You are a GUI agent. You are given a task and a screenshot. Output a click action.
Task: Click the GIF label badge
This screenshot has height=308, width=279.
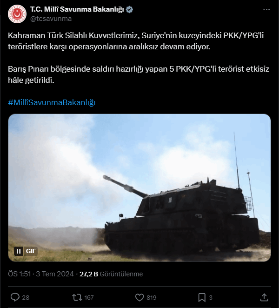point(31,251)
